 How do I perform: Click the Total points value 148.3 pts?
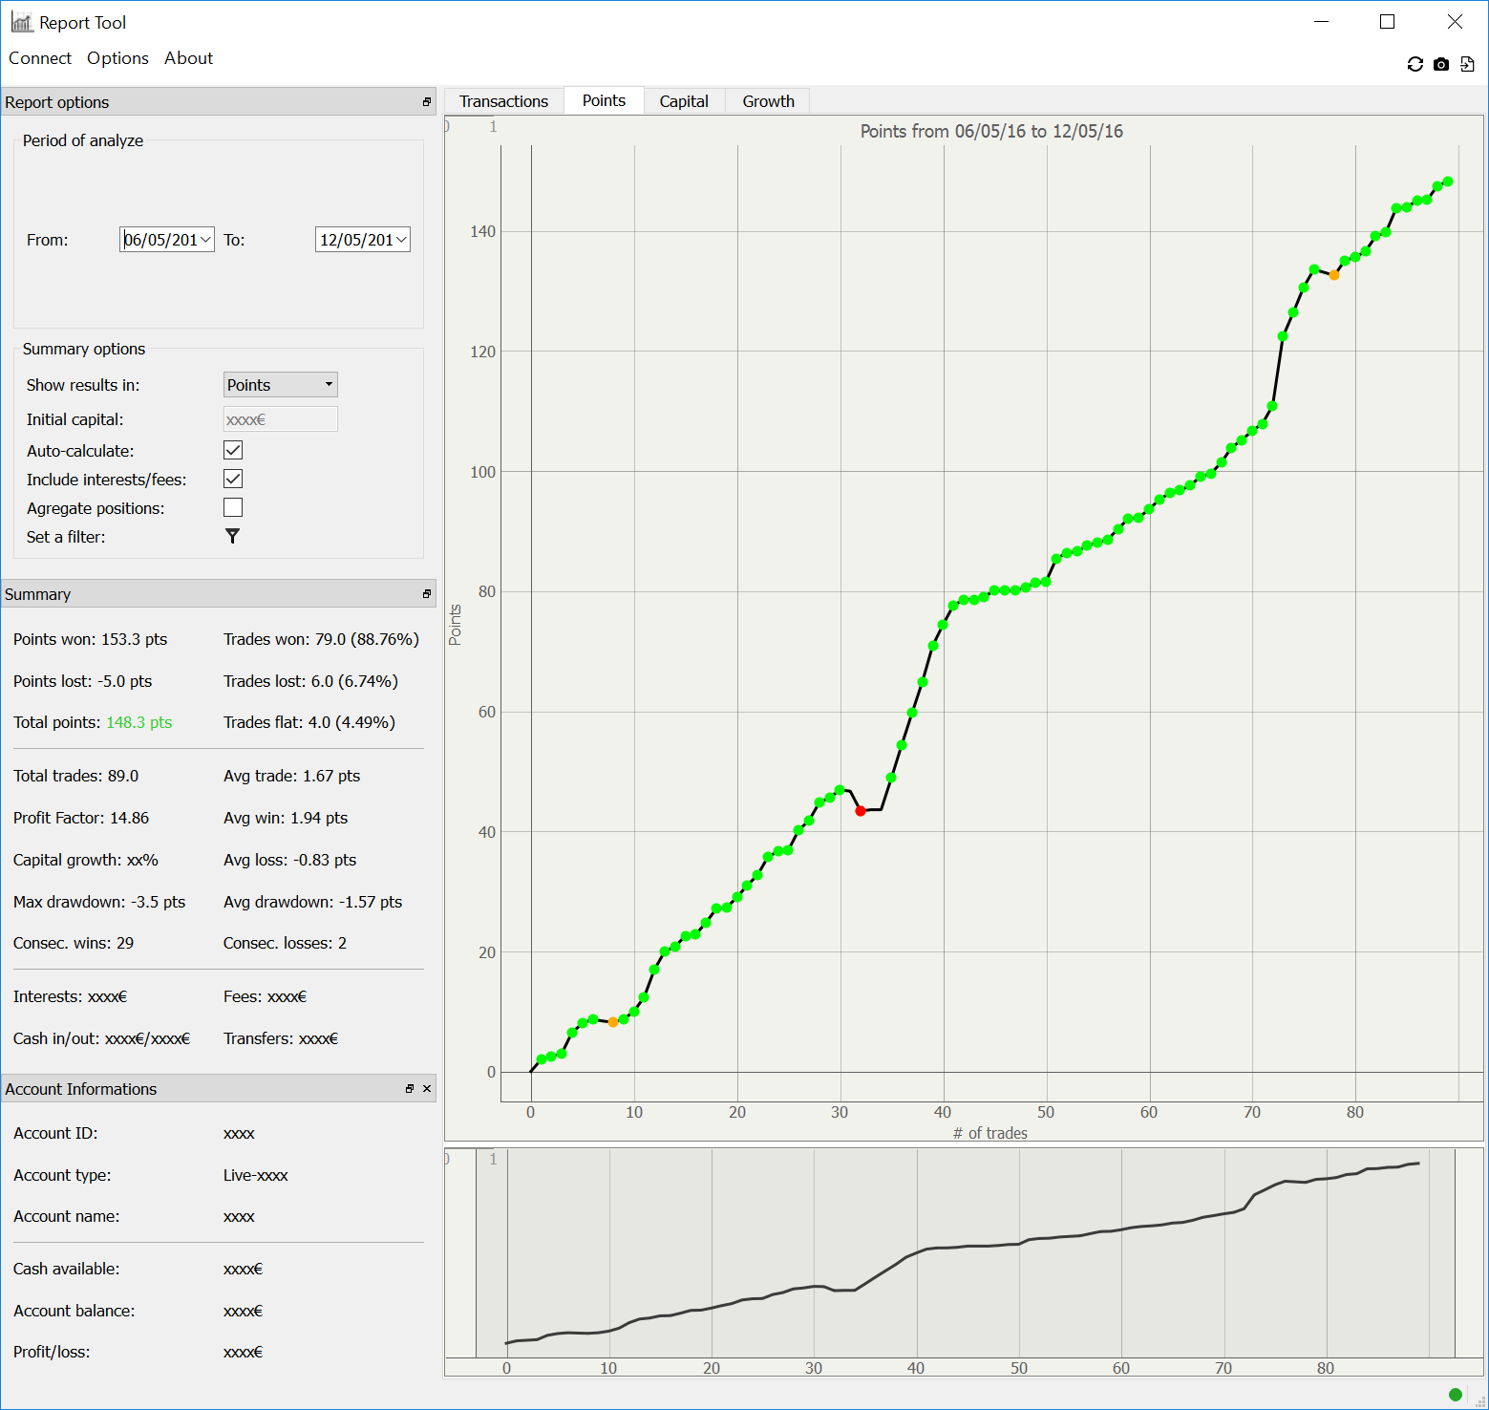point(139,722)
